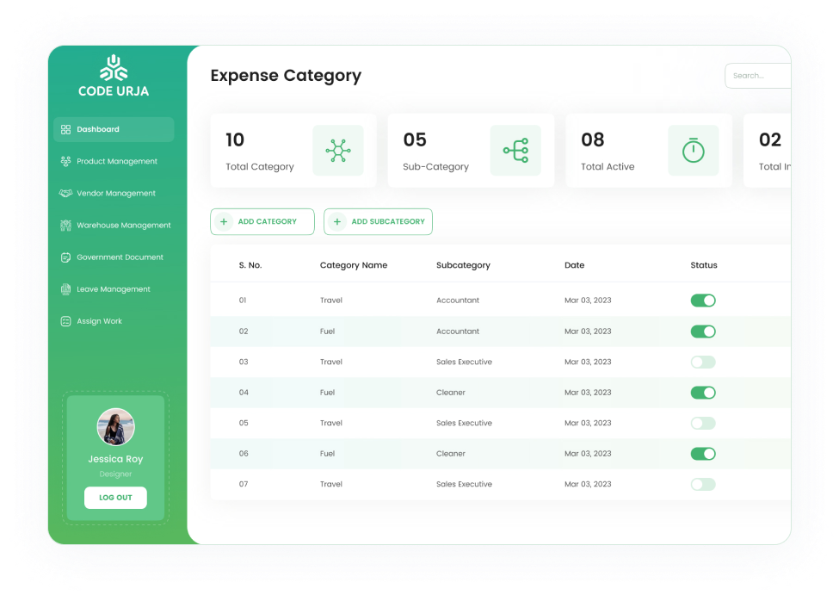Click the Product Management sidebar icon

point(65,162)
